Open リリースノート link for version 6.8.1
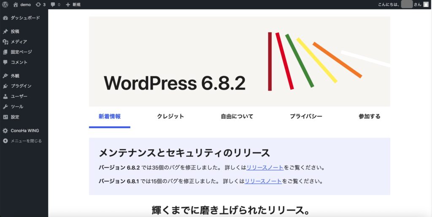 click(x=263, y=181)
